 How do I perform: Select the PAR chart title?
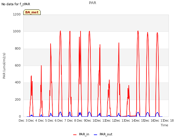(x=92, y=3)
